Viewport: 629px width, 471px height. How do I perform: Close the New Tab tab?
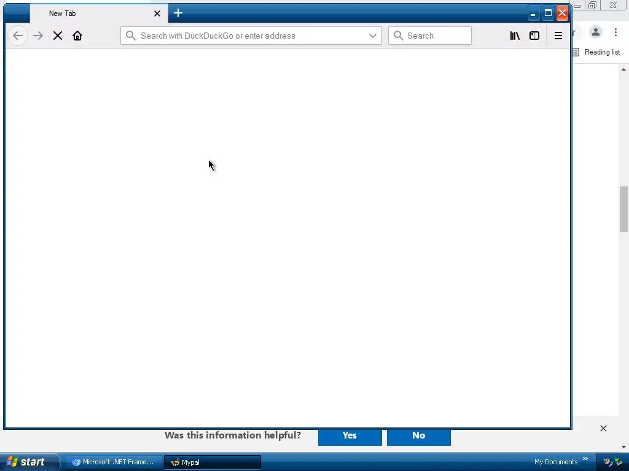pyautogui.click(x=157, y=13)
